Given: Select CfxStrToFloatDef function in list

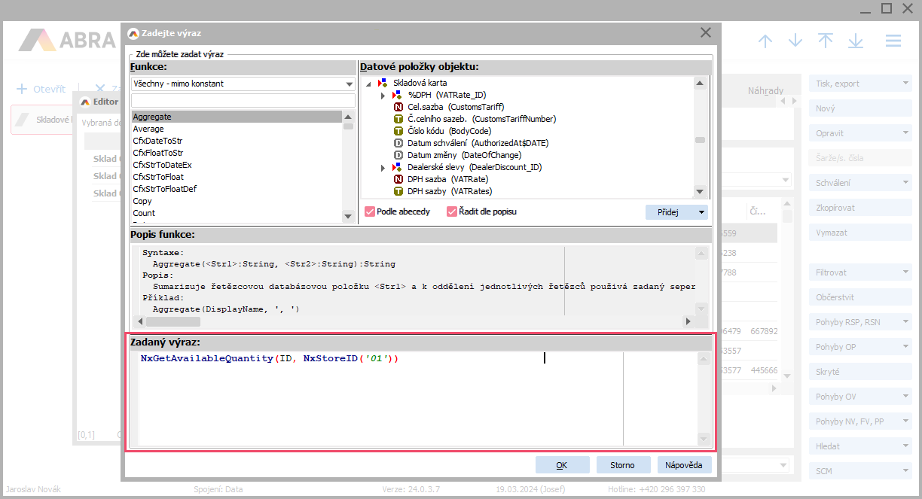Looking at the screenshot, I should point(237,189).
